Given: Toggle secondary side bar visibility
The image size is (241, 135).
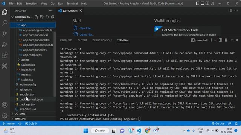Looking at the screenshot, I should [207, 3].
